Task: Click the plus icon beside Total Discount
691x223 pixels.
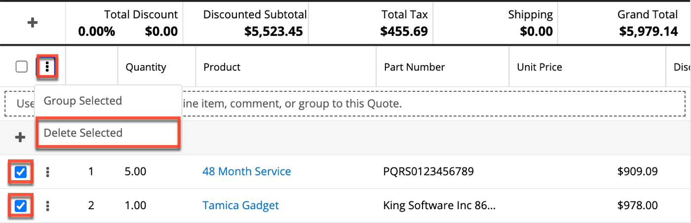Action: click(x=33, y=23)
